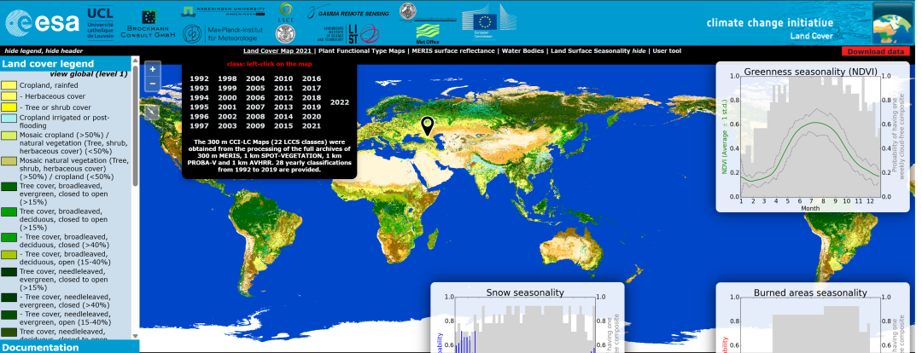Select year 2019 land cover map
The width and height of the screenshot is (922, 353).
pyautogui.click(x=312, y=107)
